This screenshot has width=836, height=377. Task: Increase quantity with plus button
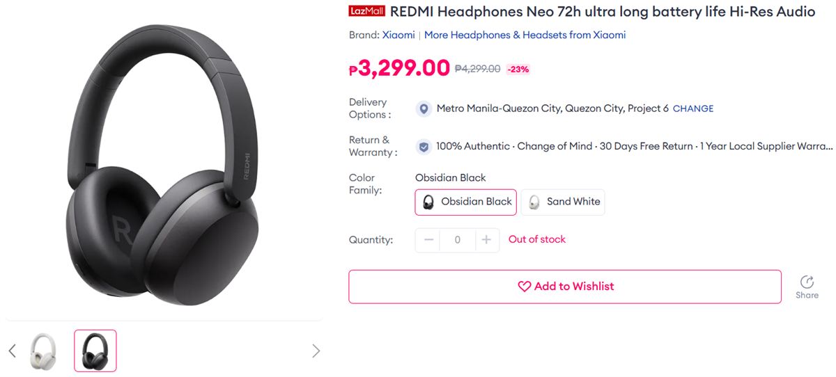[x=486, y=240]
